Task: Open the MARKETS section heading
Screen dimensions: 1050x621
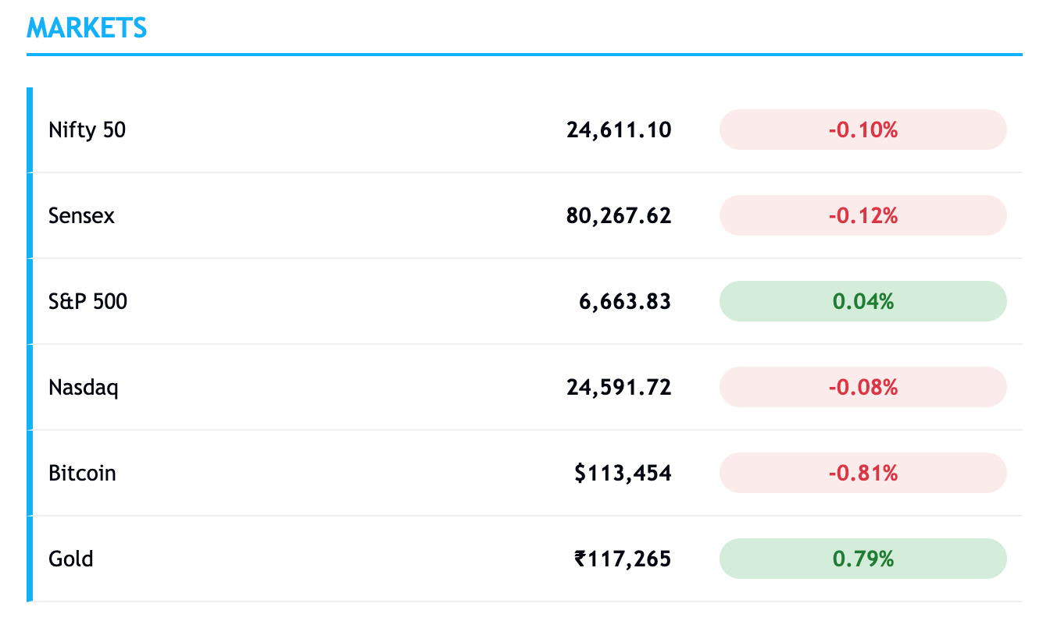Action: tap(87, 28)
